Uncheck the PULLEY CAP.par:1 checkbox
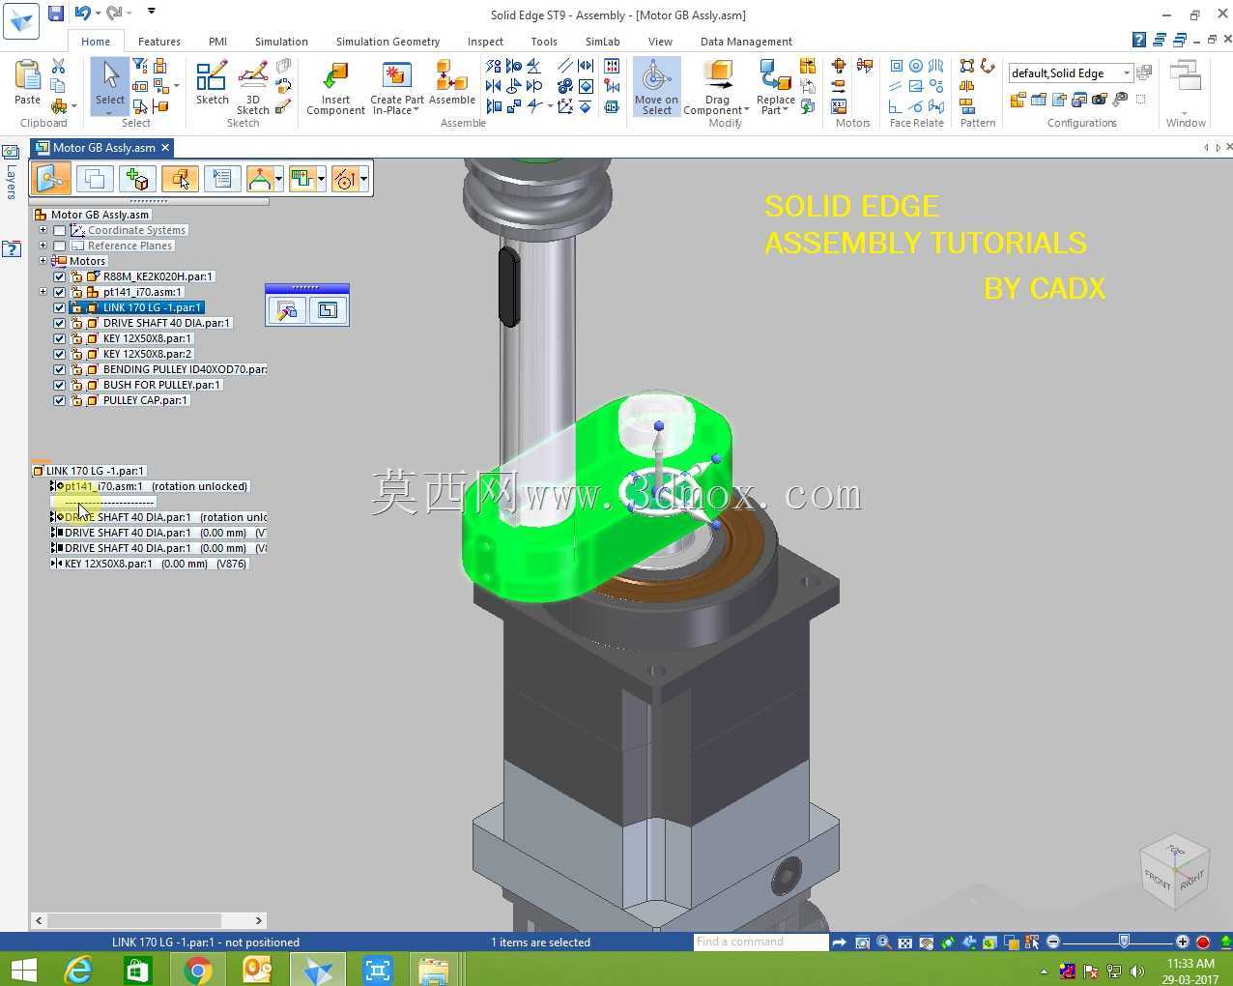 (59, 401)
